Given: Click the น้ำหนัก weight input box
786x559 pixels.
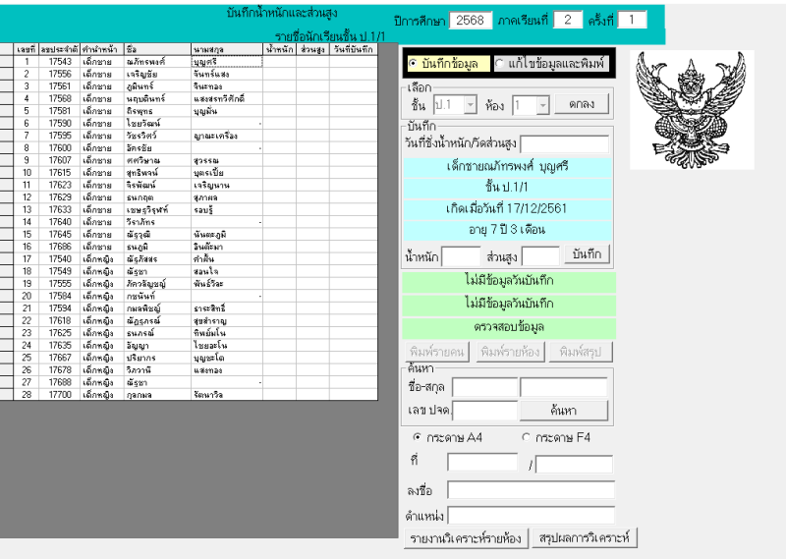Looking at the screenshot, I should pos(461,255).
